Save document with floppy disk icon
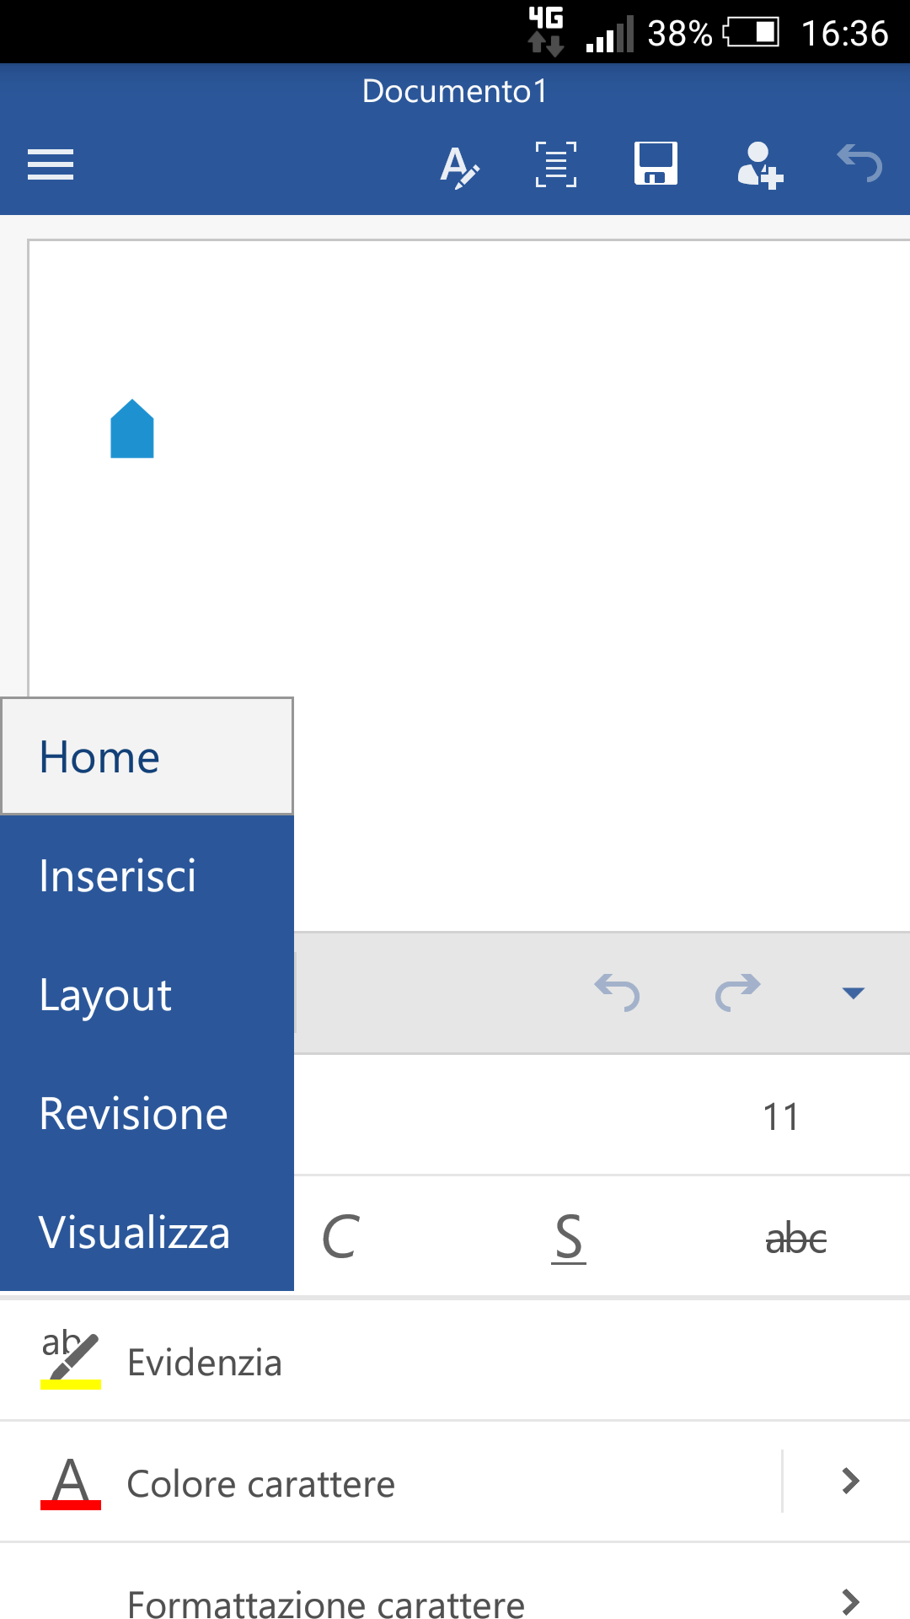This screenshot has height=1619, width=910. (x=656, y=164)
